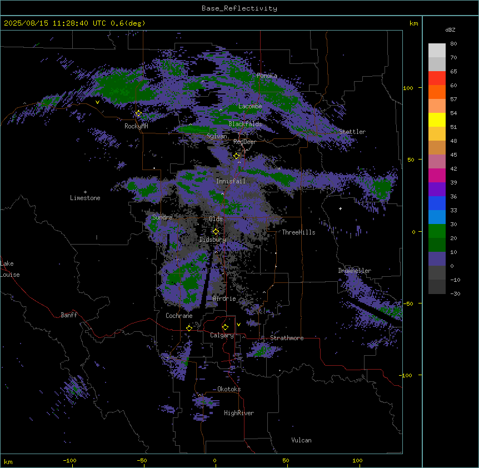
Task: Pick the dark green 20-10 dBZ swatch
Action: [437, 245]
